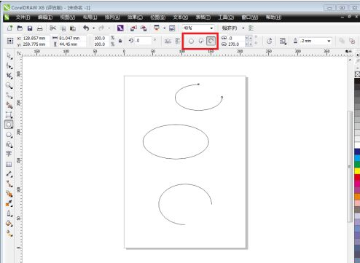Screen dimensions: 360x263
Task: Click the Copy icon
Action: click(x=63, y=28)
